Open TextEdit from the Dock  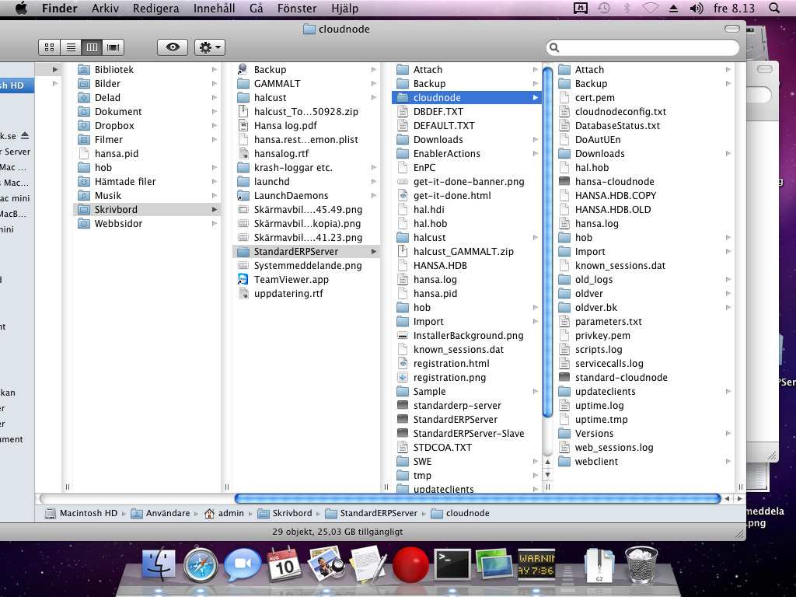pyautogui.click(x=368, y=564)
